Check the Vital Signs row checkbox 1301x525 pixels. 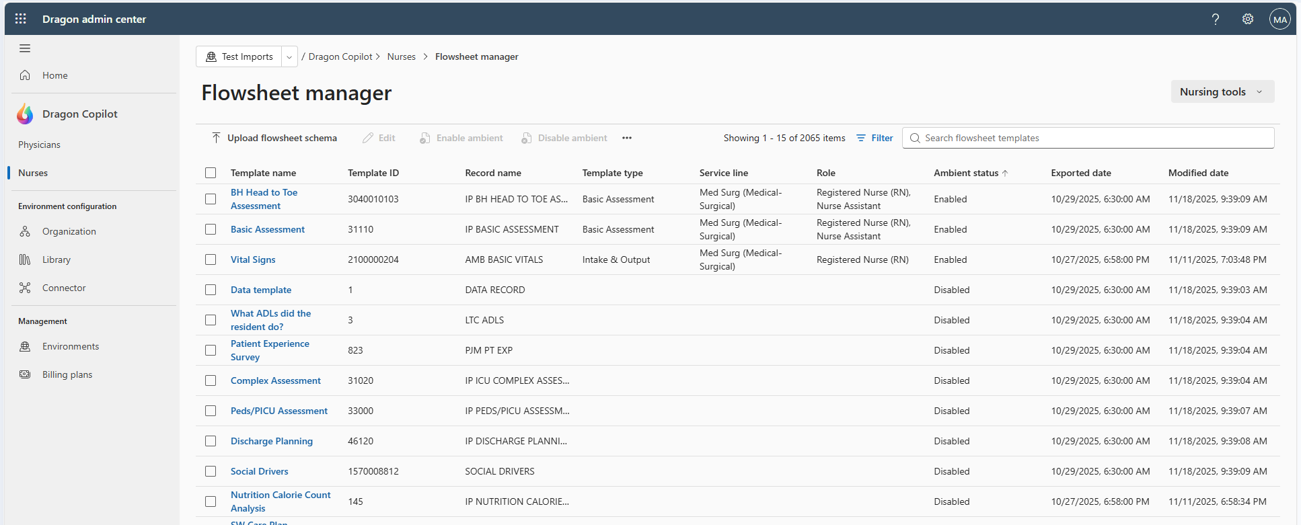pos(211,259)
